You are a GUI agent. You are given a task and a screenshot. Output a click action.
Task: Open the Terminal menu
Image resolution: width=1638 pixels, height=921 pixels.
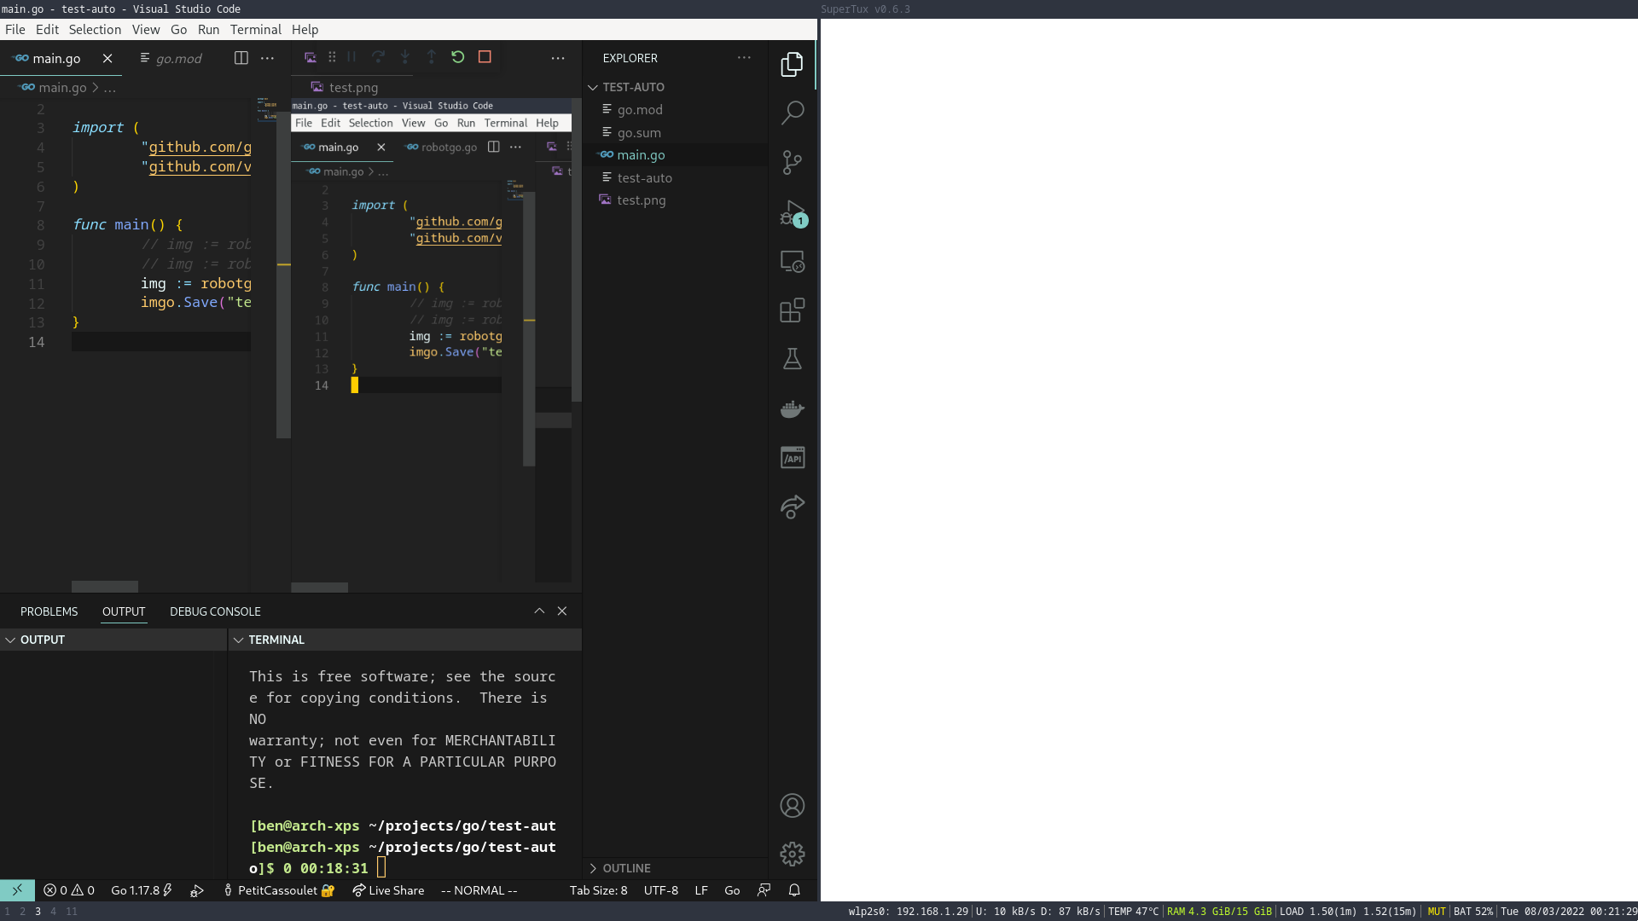255,29
